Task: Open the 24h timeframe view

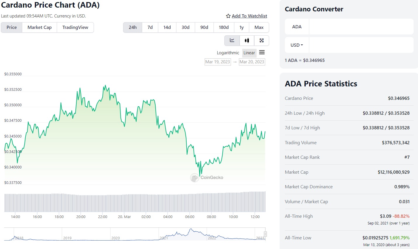Action: tap(133, 27)
